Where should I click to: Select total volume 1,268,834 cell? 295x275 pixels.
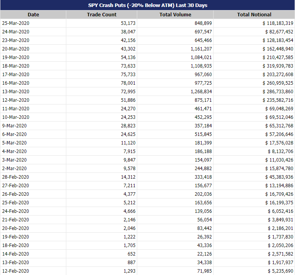pyautogui.click(x=175, y=91)
